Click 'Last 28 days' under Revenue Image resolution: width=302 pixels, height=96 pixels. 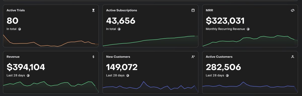[16, 75]
